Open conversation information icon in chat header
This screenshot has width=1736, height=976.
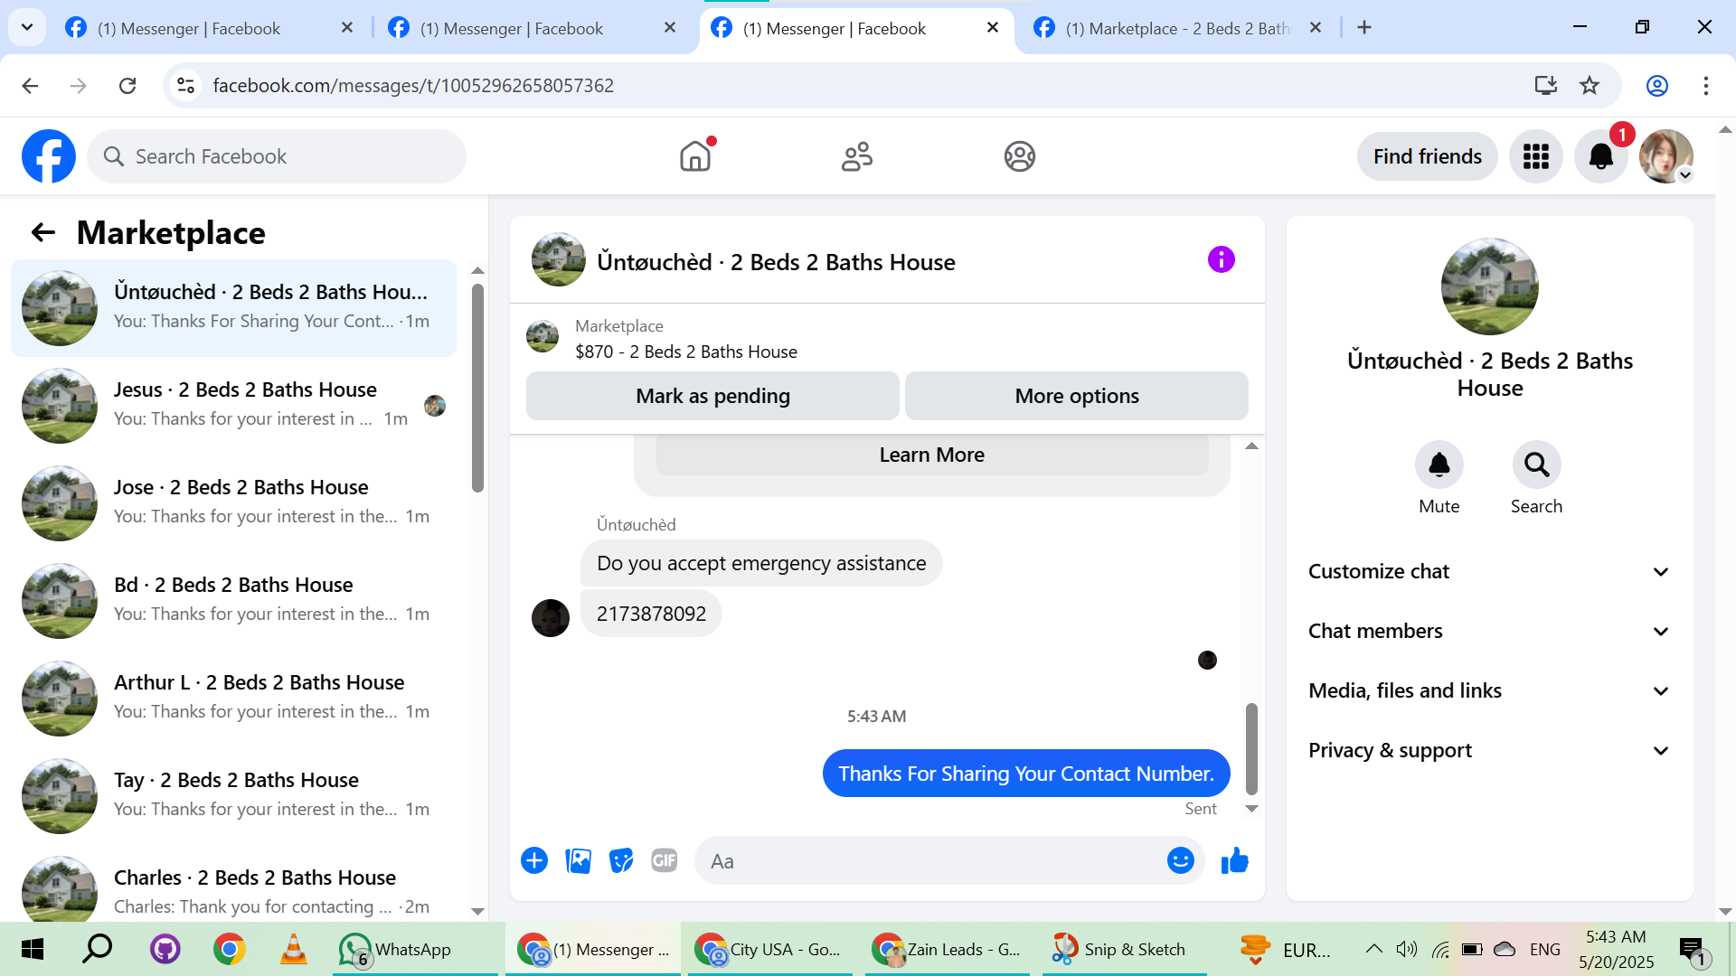pos(1221,260)
